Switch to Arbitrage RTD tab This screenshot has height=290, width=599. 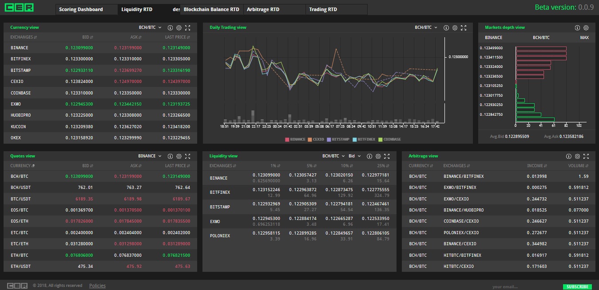pyautogui.click(x=263, y=9)
